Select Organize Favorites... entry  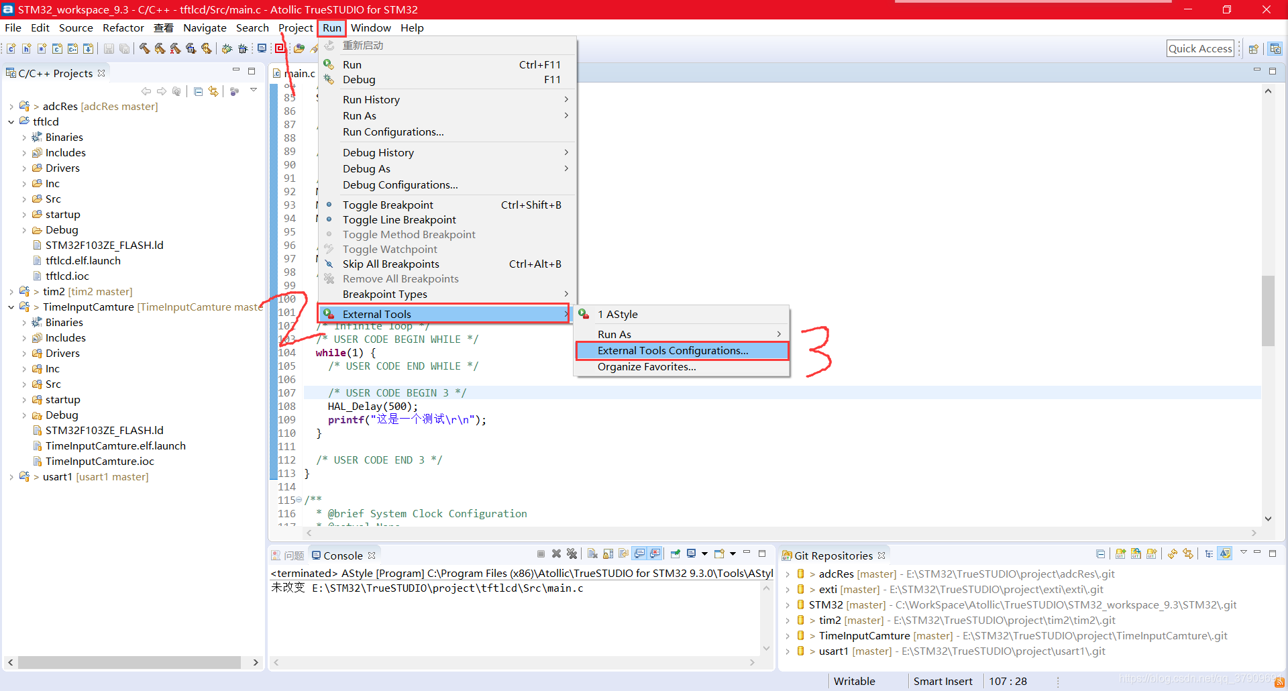[682, 366]
